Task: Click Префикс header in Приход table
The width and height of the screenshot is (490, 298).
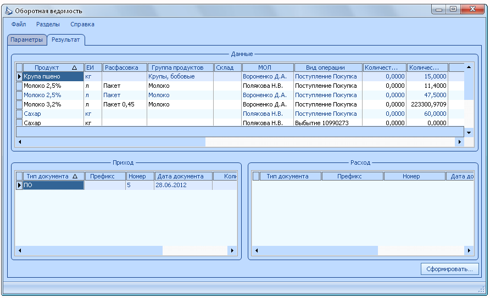Action: (105, 176)
